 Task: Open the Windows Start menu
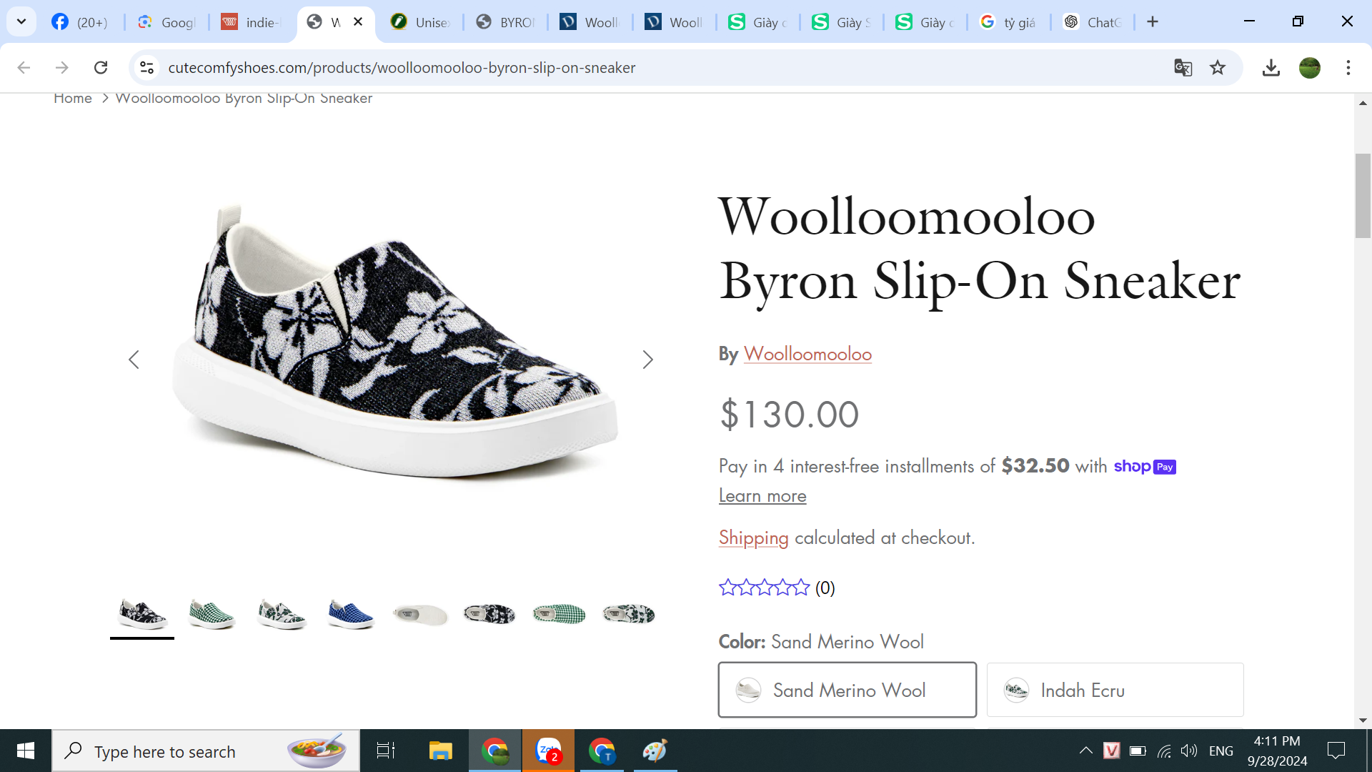click(x=26, y=751)
